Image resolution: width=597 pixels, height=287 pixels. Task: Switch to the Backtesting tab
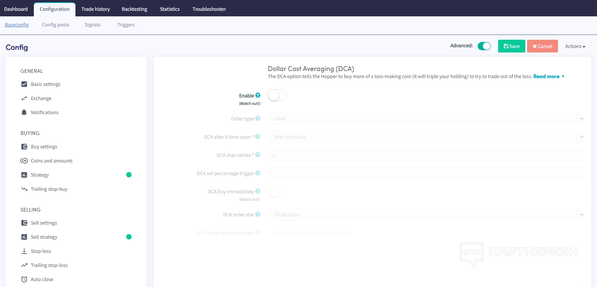tap(135, 9)
